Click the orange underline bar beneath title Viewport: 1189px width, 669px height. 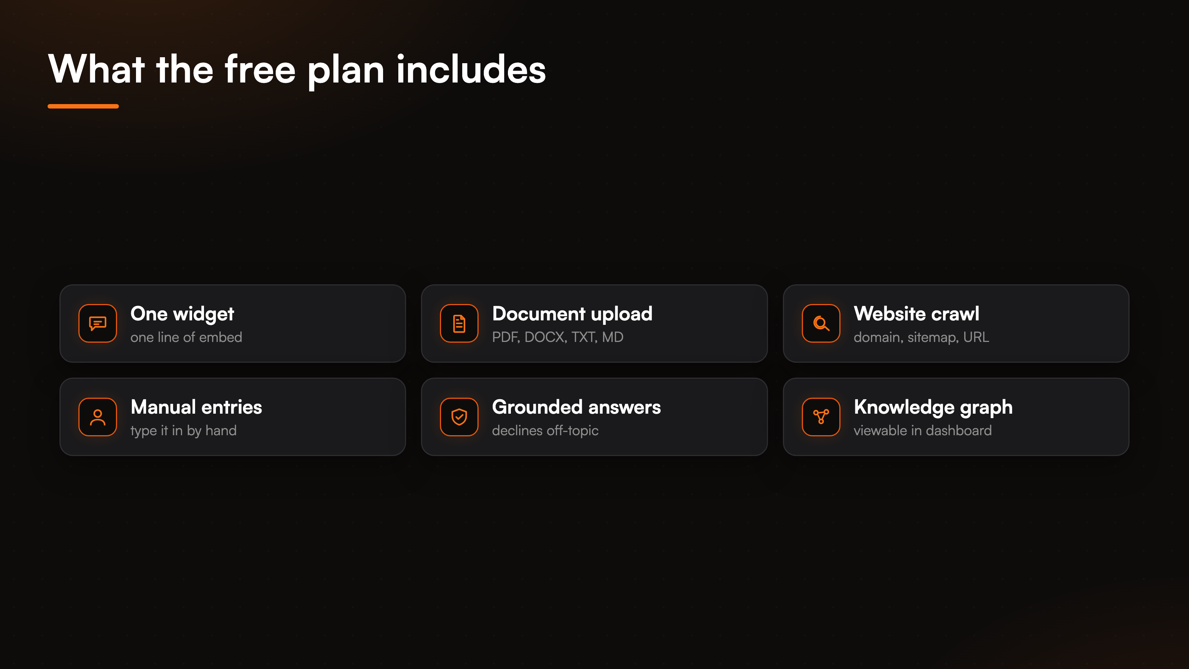click(x=83, y=106)
